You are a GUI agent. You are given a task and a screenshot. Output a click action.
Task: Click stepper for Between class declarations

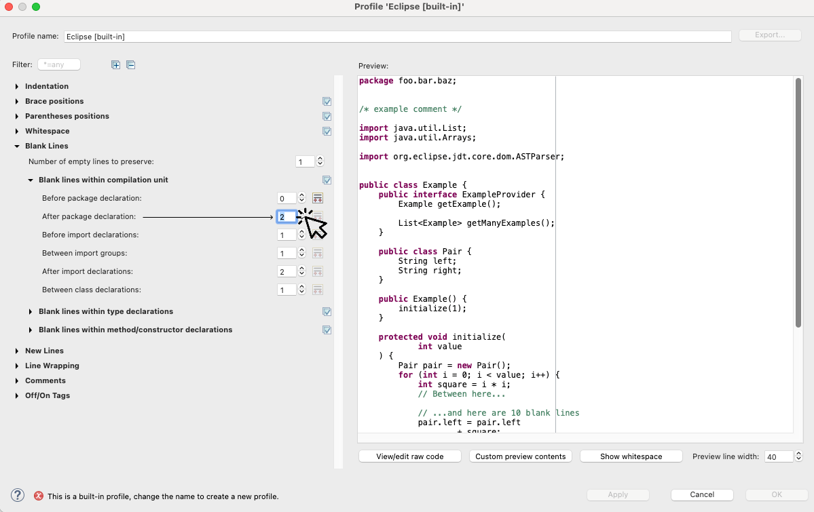(x=301, y=290)
